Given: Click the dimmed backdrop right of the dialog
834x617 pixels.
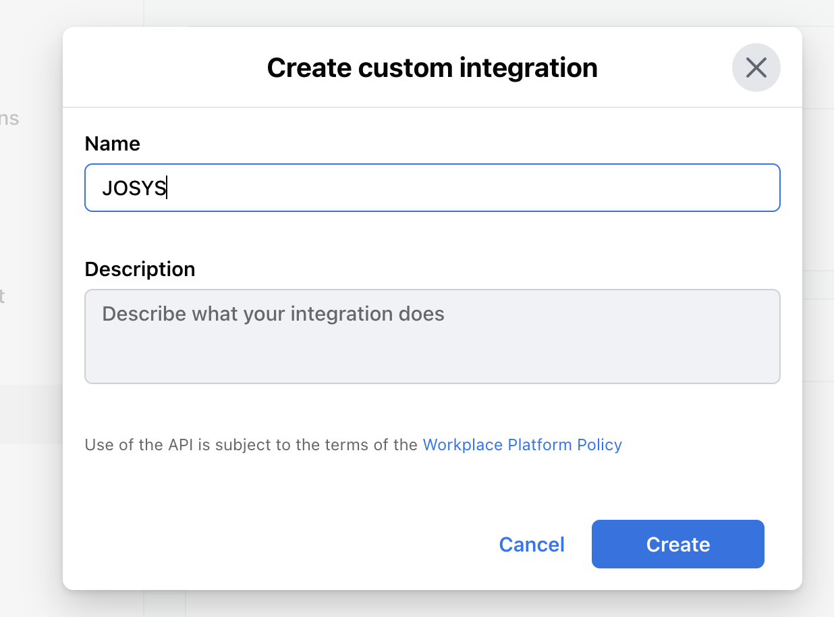Looking at the screenshot, I should point(818,338).
